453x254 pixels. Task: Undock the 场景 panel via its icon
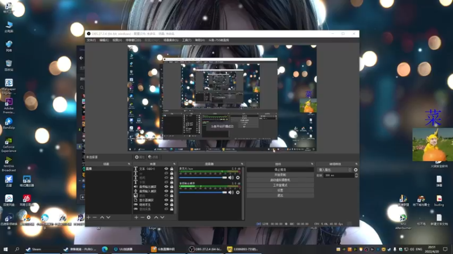[x=129, y=164]
